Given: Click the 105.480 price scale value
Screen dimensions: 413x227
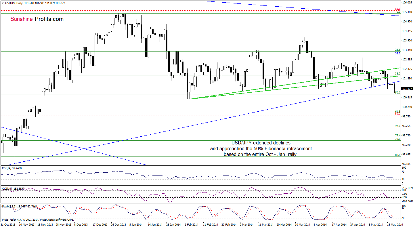Looking at the screenshot, I should pyautogui.click(x=407, y=12).
